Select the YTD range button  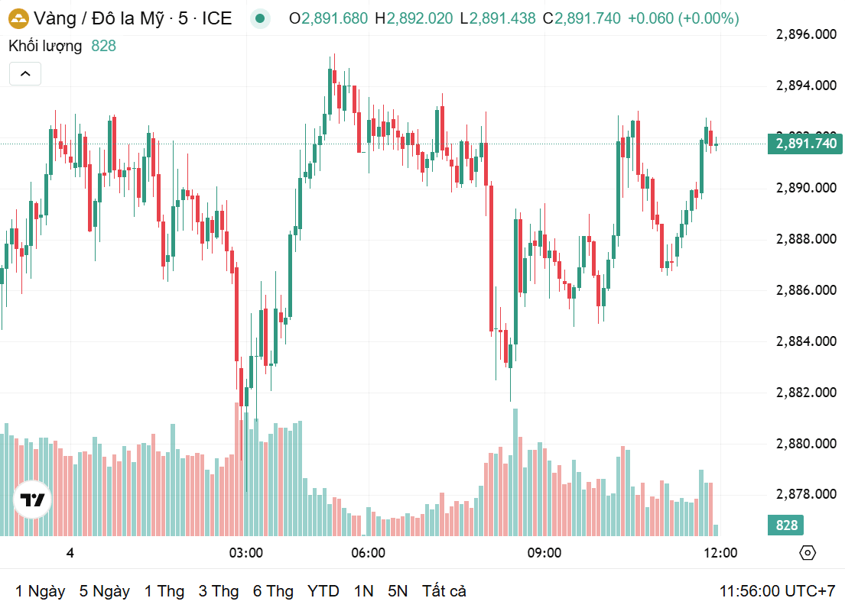[323, 591]
